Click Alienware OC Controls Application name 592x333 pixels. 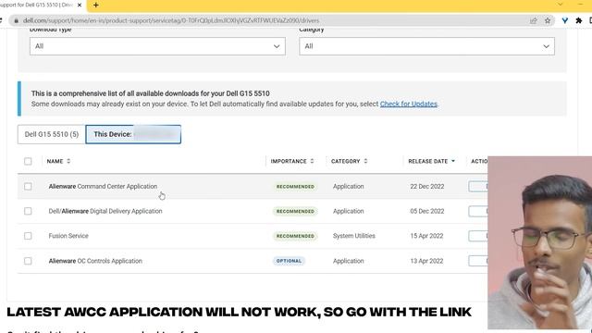tap(95, 261)
